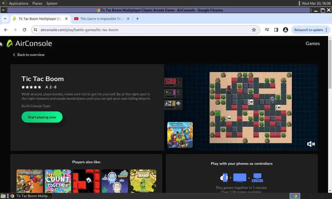332x199 pixels.
Task: Open the Chrome profile avatar
Action: (286, 30)
